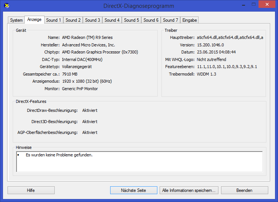Open the Eingabe tab

click(190, 20)
